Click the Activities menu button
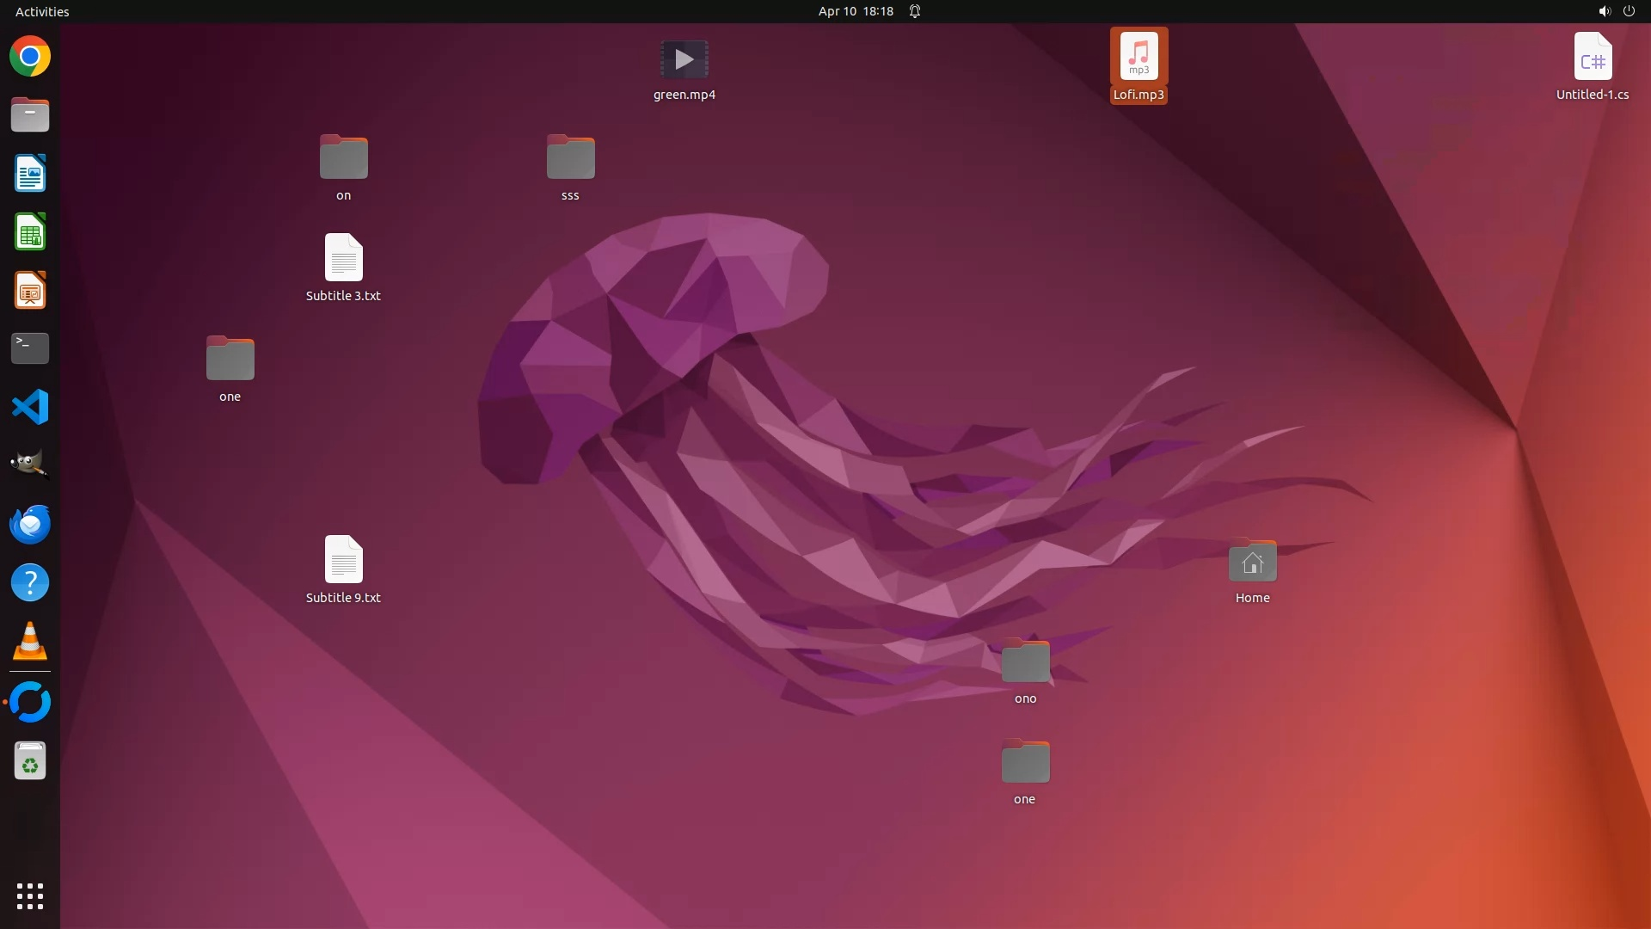1651x929 pixels. 42,11
